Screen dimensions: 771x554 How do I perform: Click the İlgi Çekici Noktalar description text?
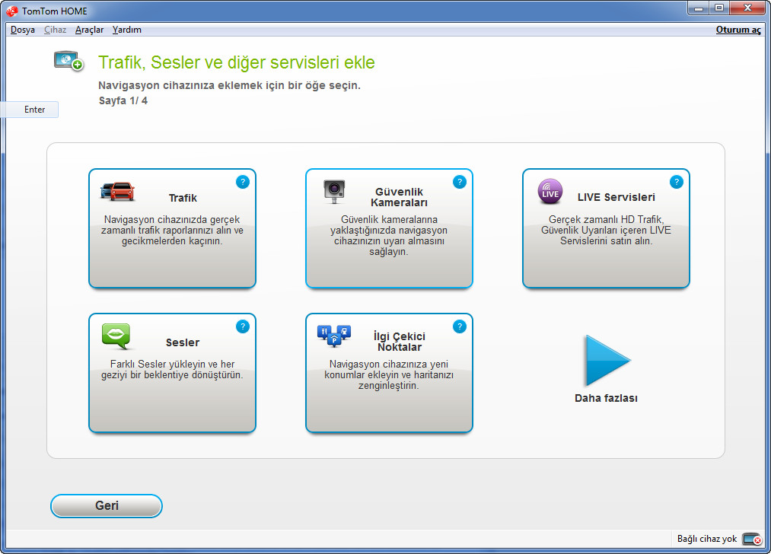389,374
